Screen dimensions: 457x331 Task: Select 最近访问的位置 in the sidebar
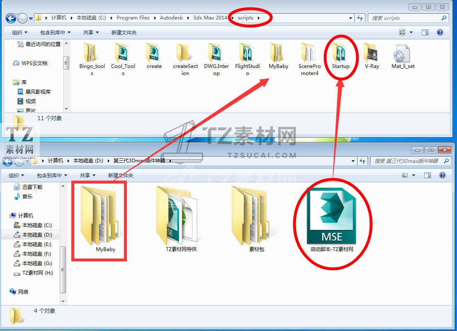point(39,44)
